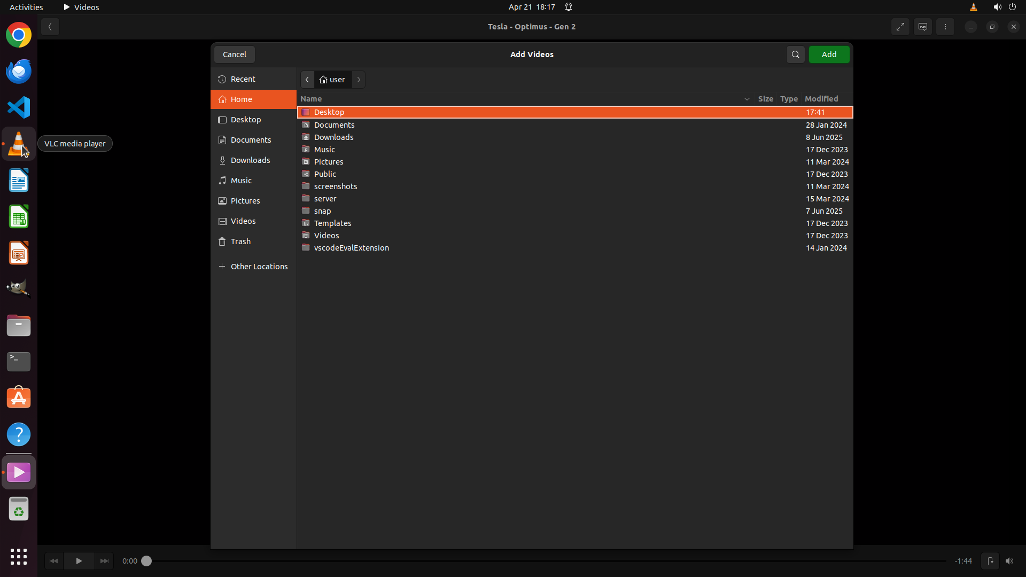
Task: Toggle the Name column sort arrow
Action: coord(747,99)
